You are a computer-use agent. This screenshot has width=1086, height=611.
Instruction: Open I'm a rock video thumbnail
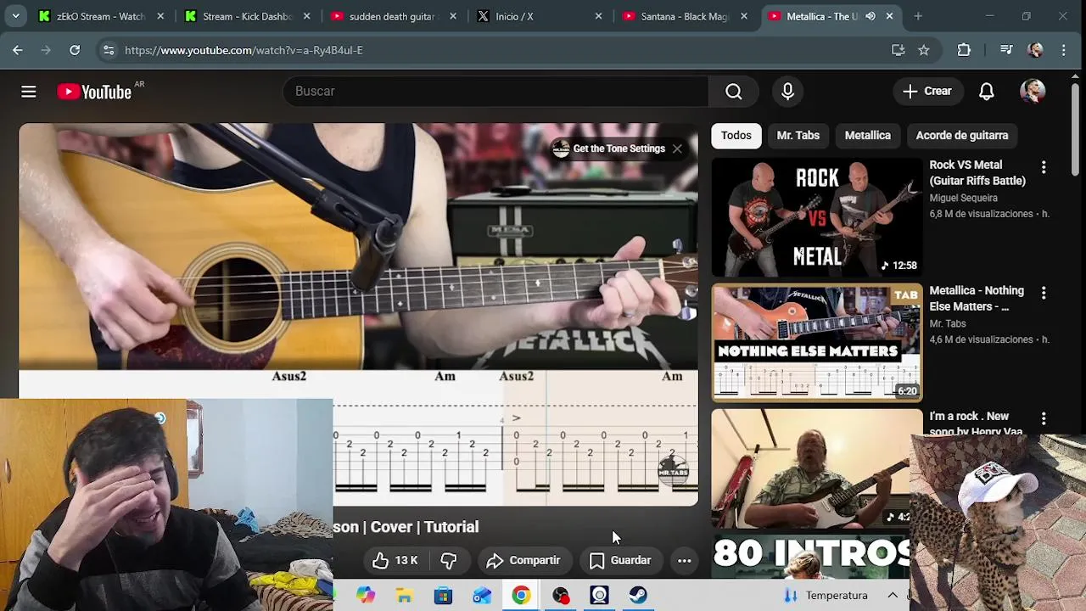(810, 468)
